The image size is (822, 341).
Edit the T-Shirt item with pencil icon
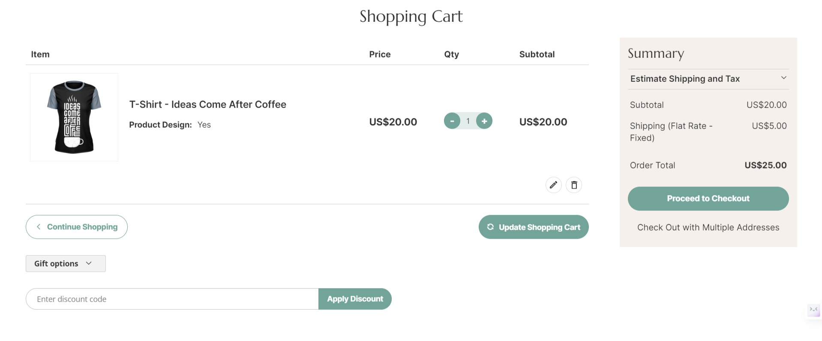(x=553, y=185)
